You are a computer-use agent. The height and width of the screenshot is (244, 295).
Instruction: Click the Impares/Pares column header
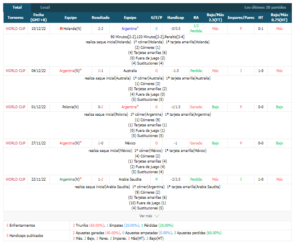click(x=241, y=18)
